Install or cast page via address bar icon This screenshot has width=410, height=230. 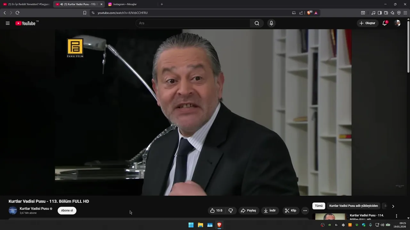click(294, 13)
